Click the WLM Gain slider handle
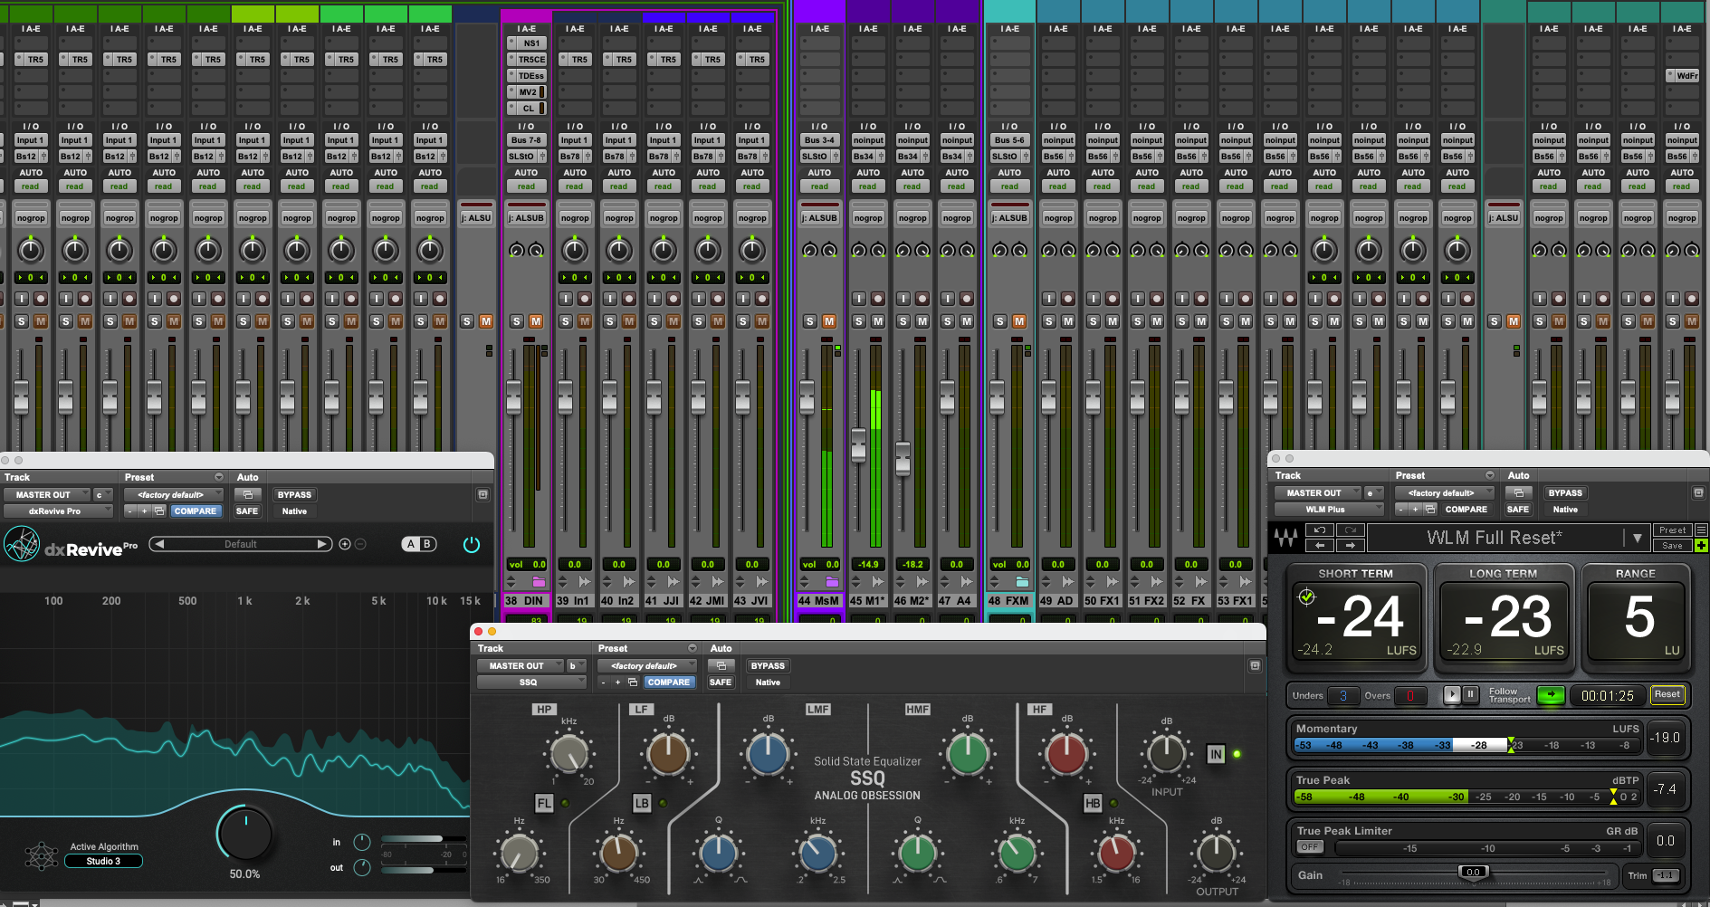 click(1473, 872)
